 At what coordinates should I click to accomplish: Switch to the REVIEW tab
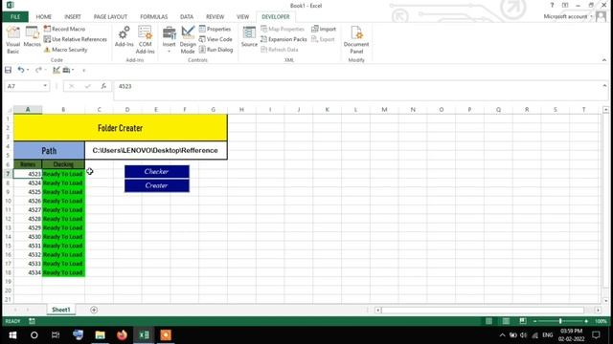click(x=215, y=17)
